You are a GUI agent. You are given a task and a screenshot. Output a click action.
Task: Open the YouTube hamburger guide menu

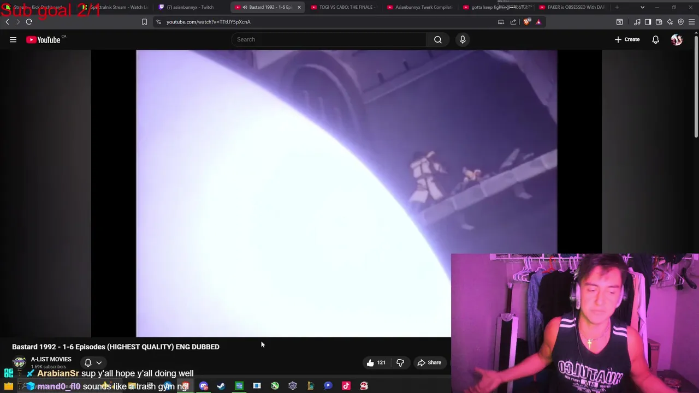pos(13,39)
